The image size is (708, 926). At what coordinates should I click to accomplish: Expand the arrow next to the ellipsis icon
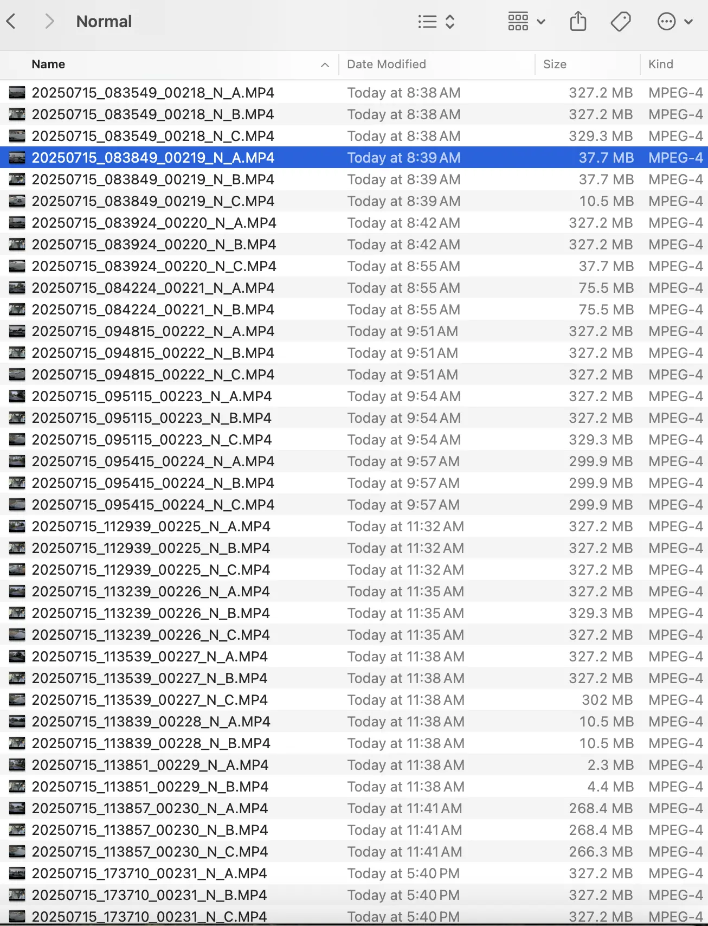[x=688, y=22]
